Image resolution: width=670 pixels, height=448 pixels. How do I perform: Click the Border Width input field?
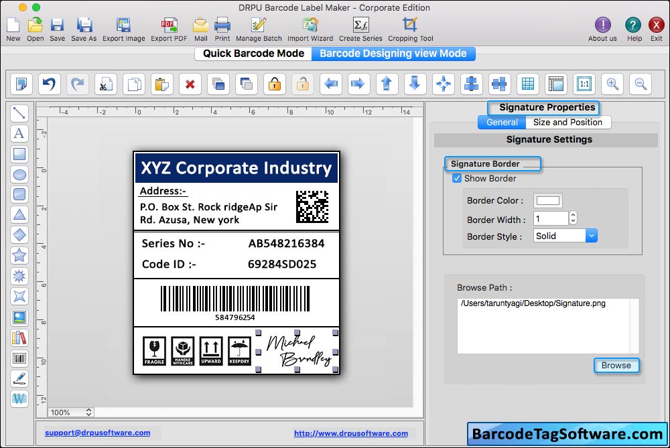(551, 219)
